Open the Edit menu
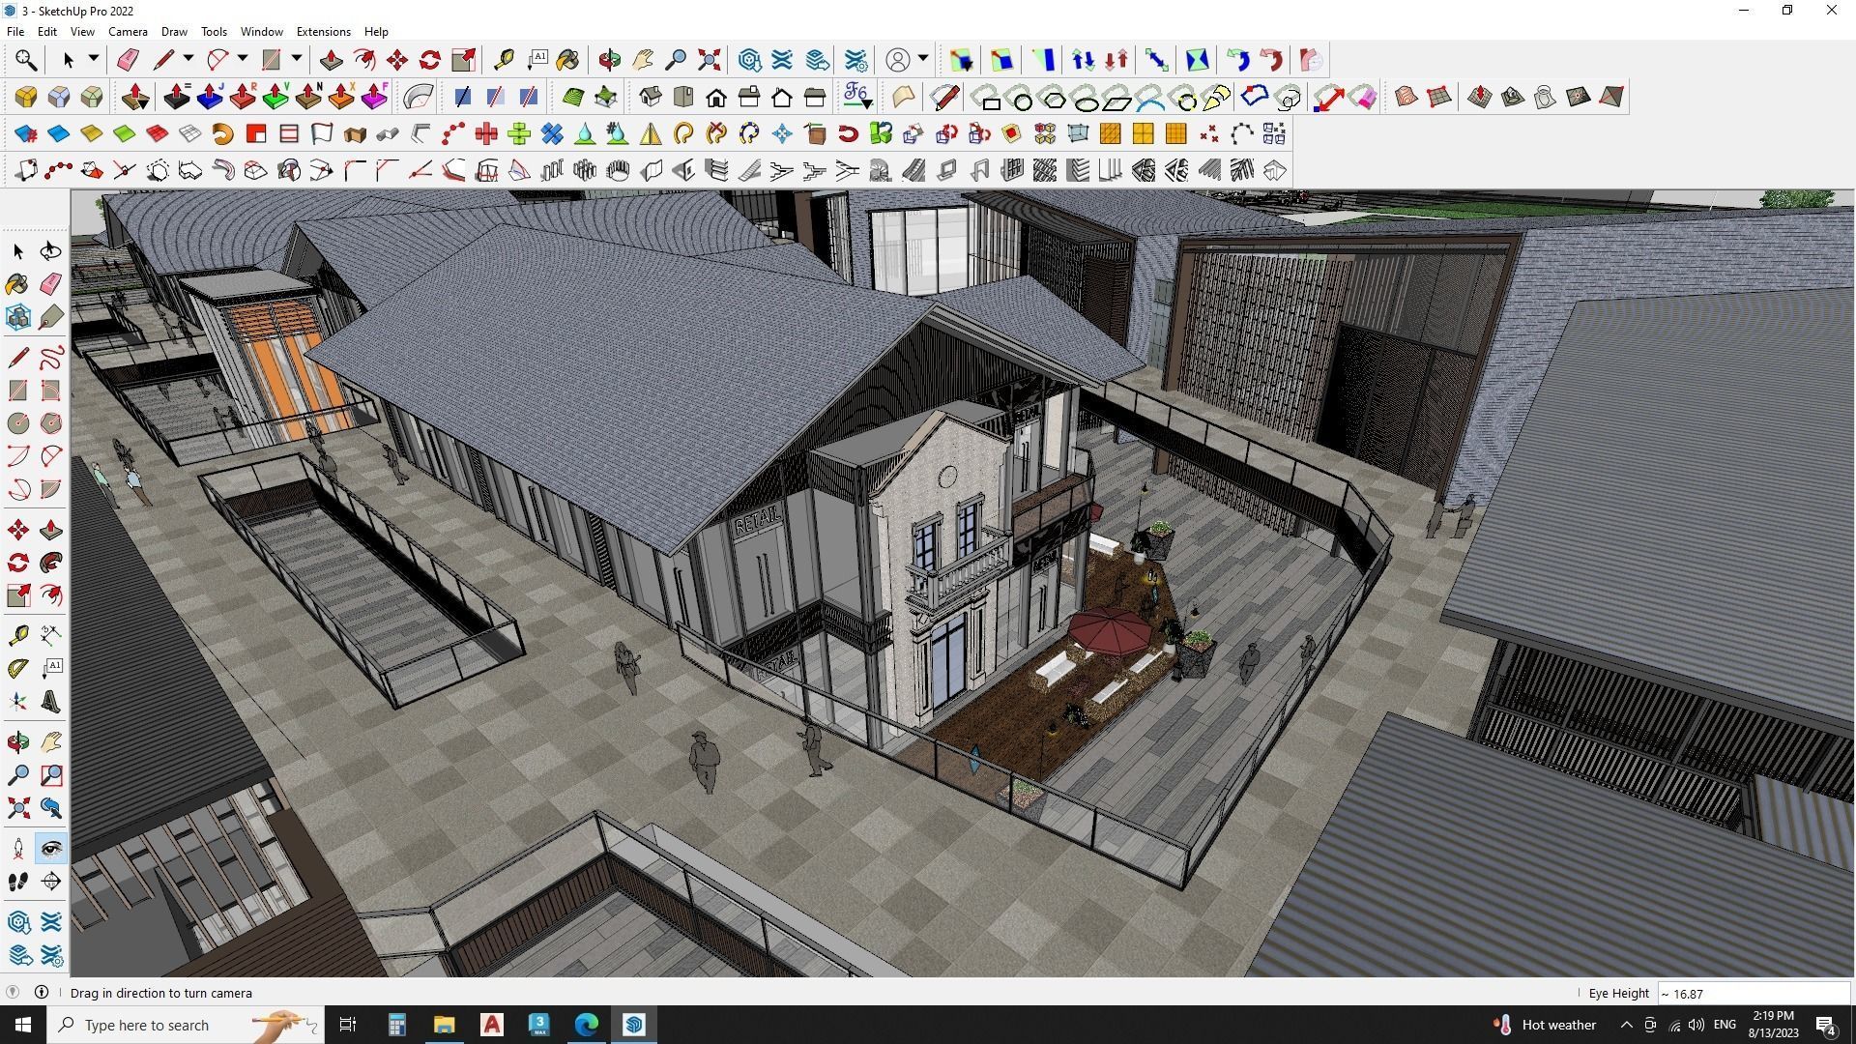1856x1044 pixels. click(47, 32)
